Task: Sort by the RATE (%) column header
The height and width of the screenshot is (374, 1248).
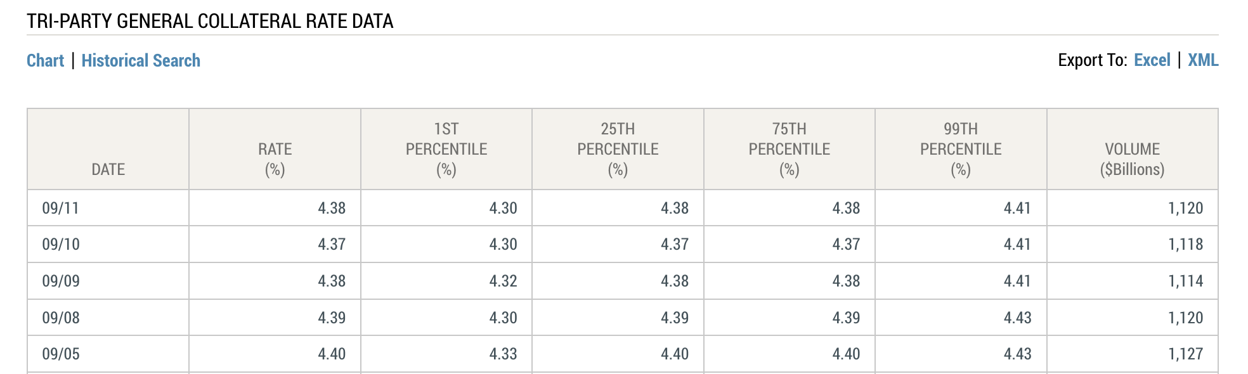Action: pyautogui.click(x=275, y=158)
